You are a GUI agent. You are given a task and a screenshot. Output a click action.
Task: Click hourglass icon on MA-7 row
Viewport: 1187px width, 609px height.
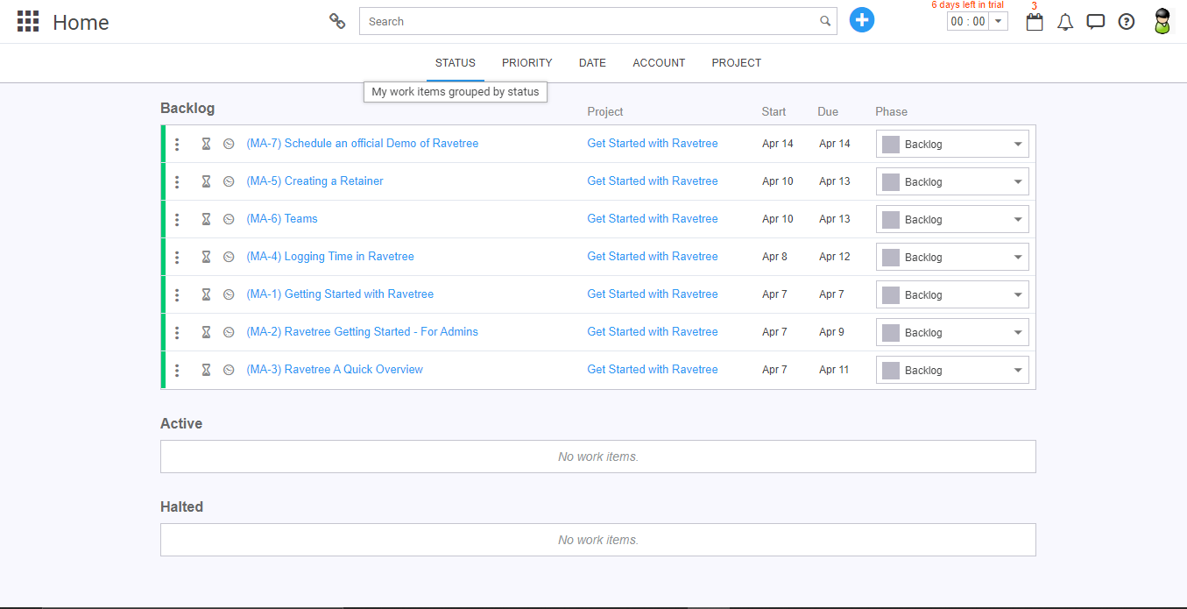pyautogui.click(x=206, y=144)
